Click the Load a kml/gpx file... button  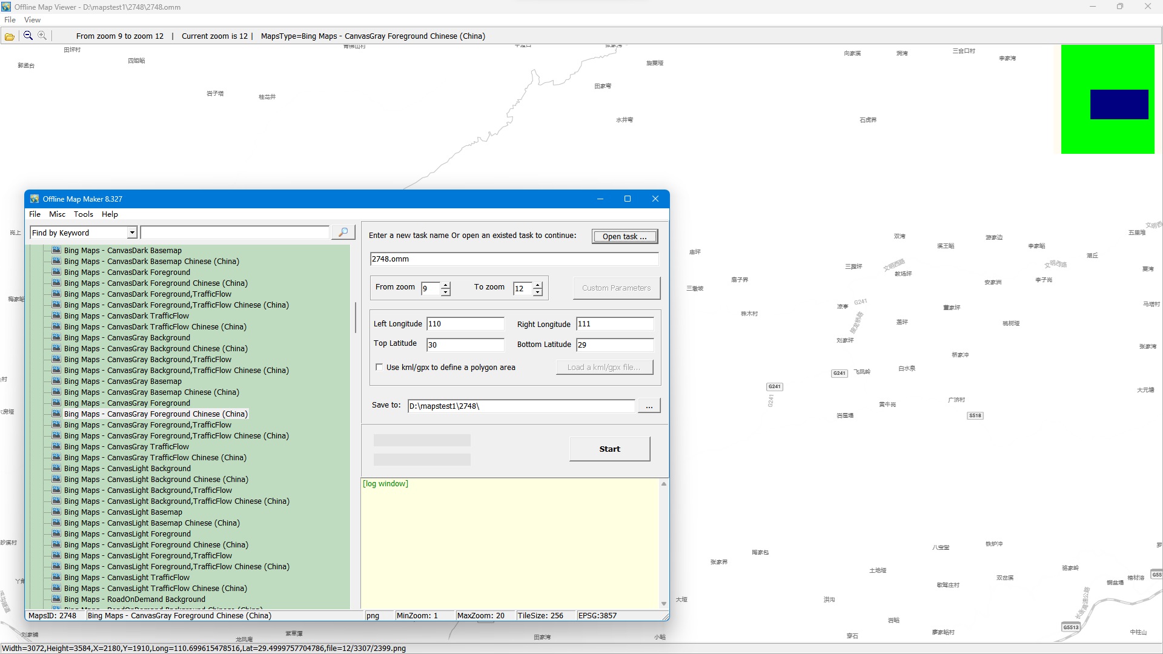click(x=605, y=367)
